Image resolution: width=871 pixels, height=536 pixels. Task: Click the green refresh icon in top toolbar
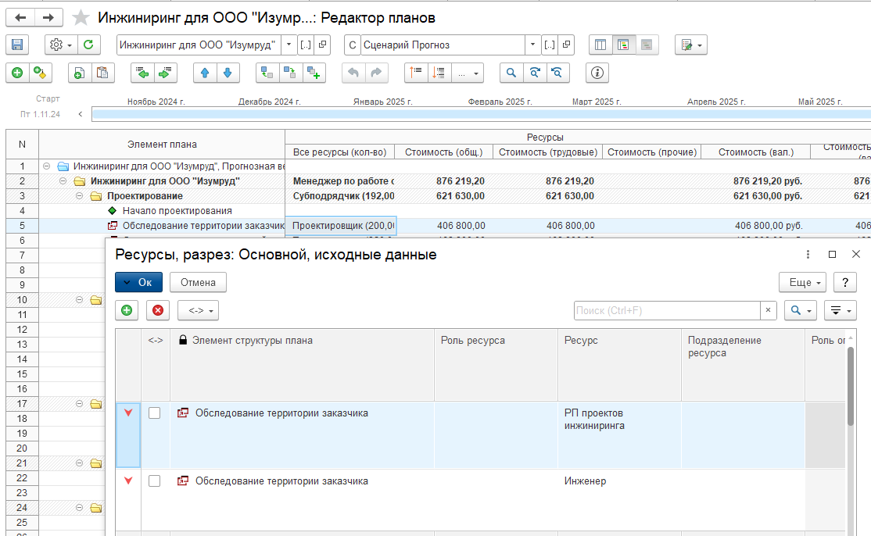coord(88,45)
